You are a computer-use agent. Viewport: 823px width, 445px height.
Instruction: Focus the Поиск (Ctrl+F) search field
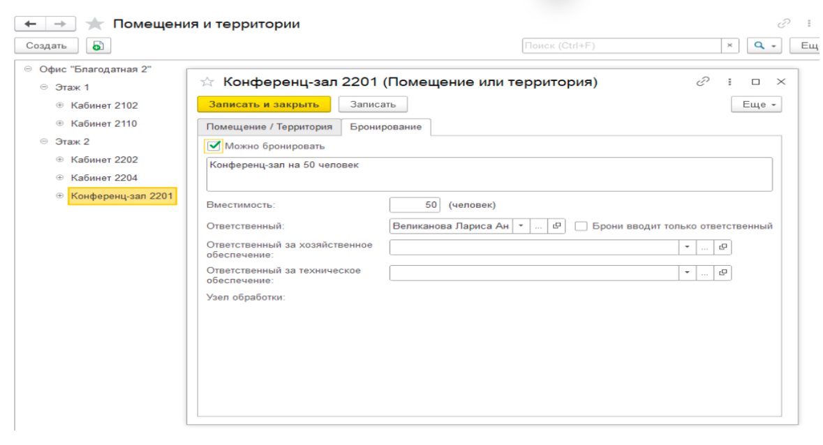(621, 45)
